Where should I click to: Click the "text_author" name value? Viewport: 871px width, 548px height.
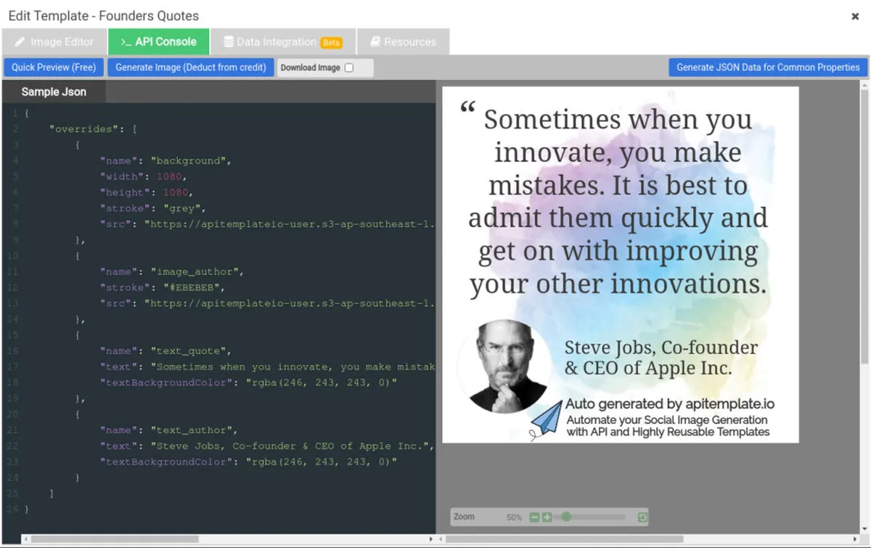pyautogui.click(x=193, y=430)
